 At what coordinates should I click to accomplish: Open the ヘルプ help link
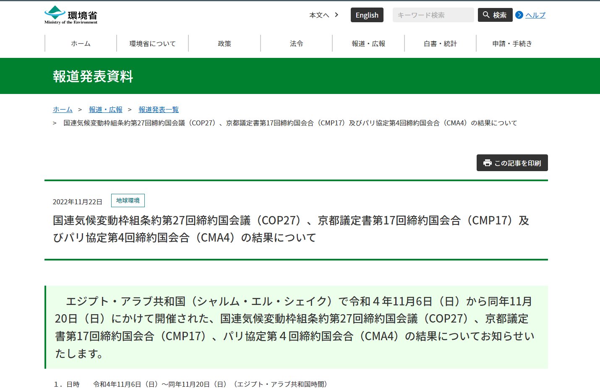pos(535,15)
